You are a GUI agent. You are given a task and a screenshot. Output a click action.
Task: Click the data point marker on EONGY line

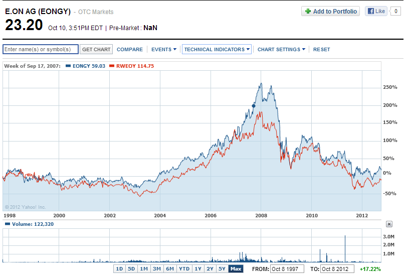click(x=254, y=106)
